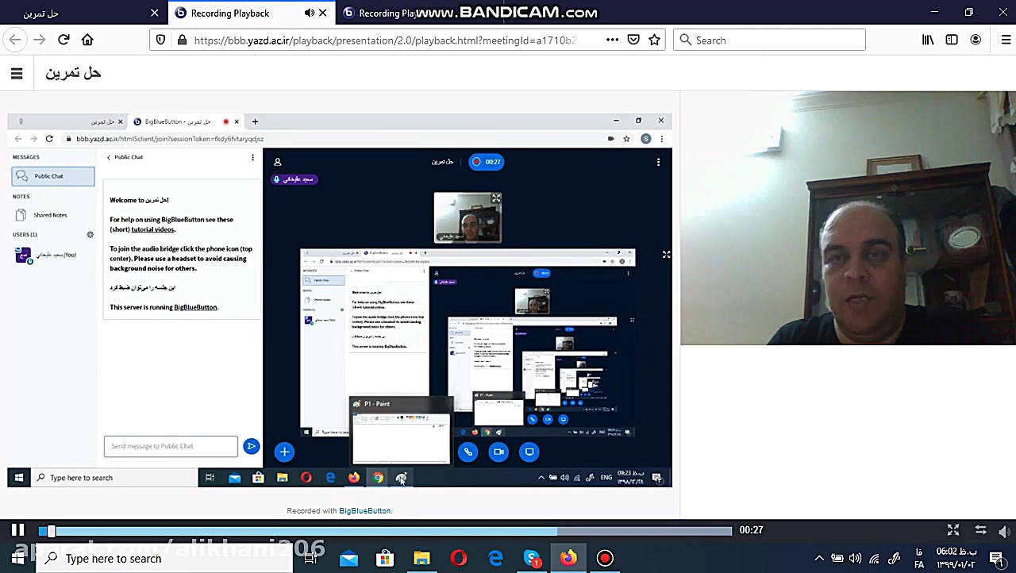Screen dimensions: 1016x573
Task: Click the recording indicator showing 00:27
Action: coord(487,162)
